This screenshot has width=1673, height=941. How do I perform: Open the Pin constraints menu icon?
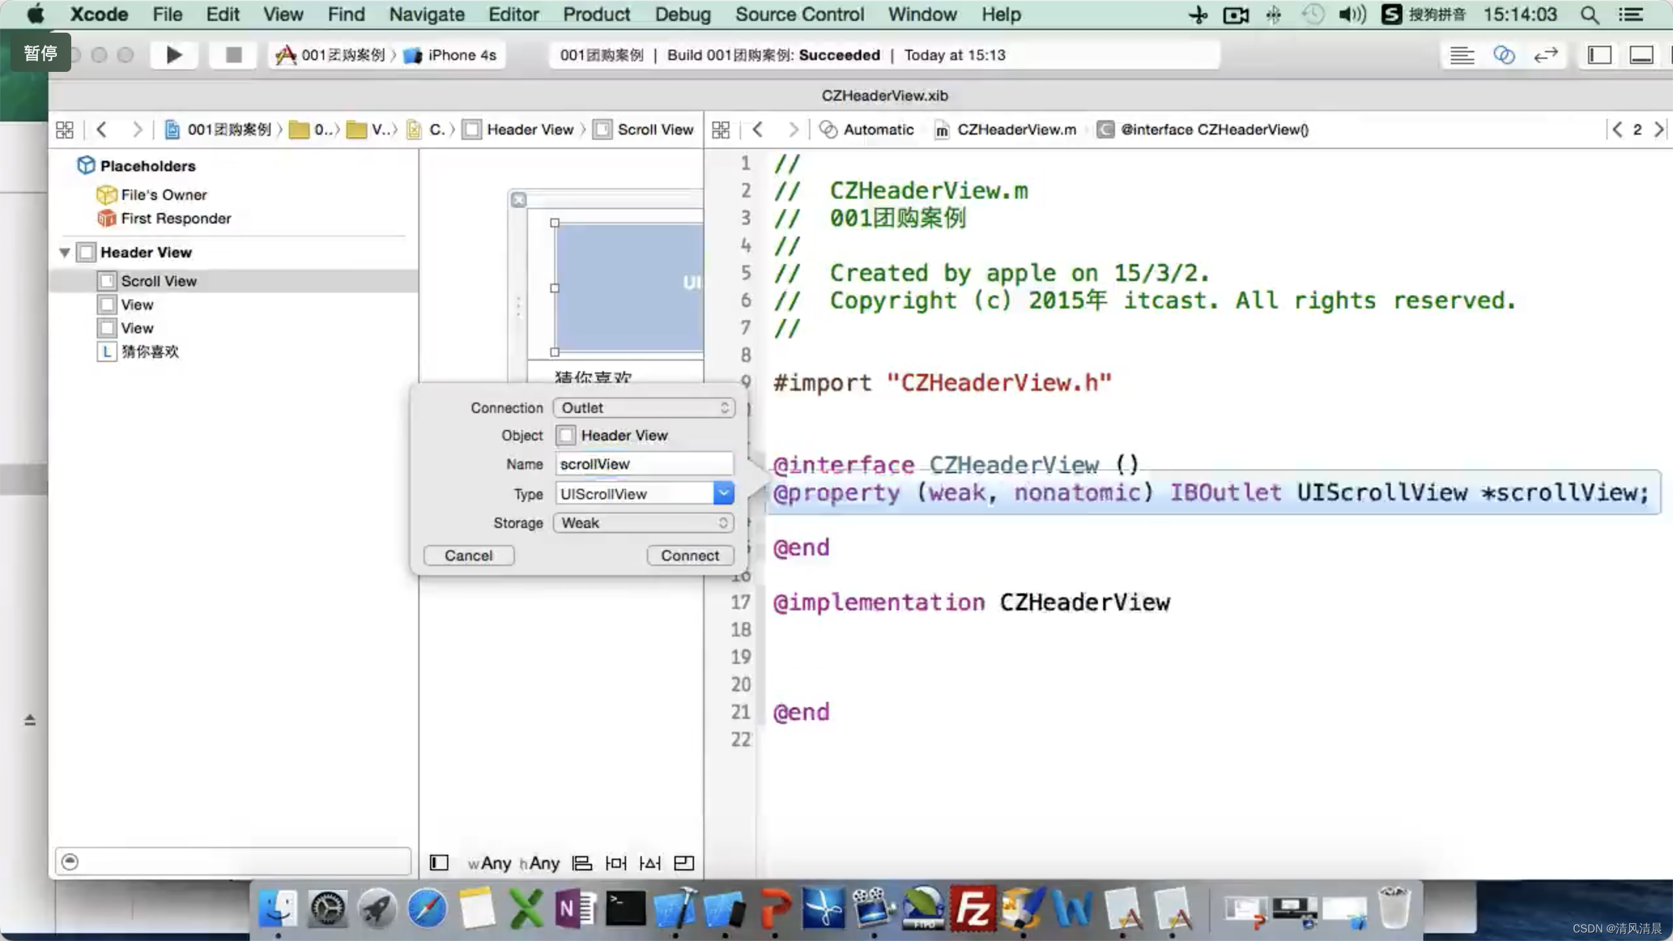[x=616, y=863]
